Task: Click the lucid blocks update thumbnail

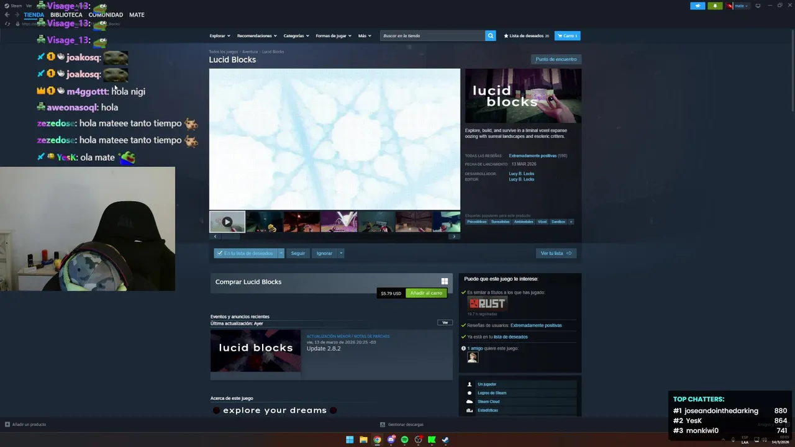Action: click(255, 351)
